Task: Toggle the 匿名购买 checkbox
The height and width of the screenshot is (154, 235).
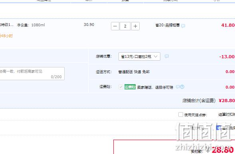Action: 219,128
